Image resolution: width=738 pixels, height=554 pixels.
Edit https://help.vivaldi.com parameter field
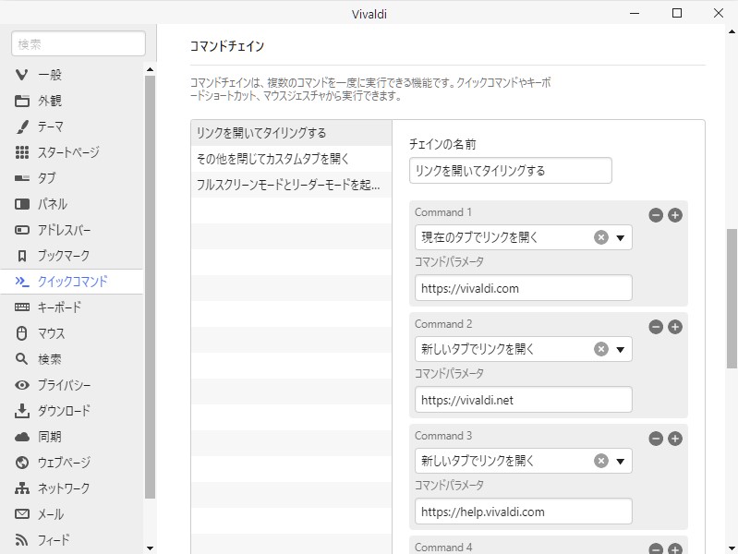pos(524,512)
